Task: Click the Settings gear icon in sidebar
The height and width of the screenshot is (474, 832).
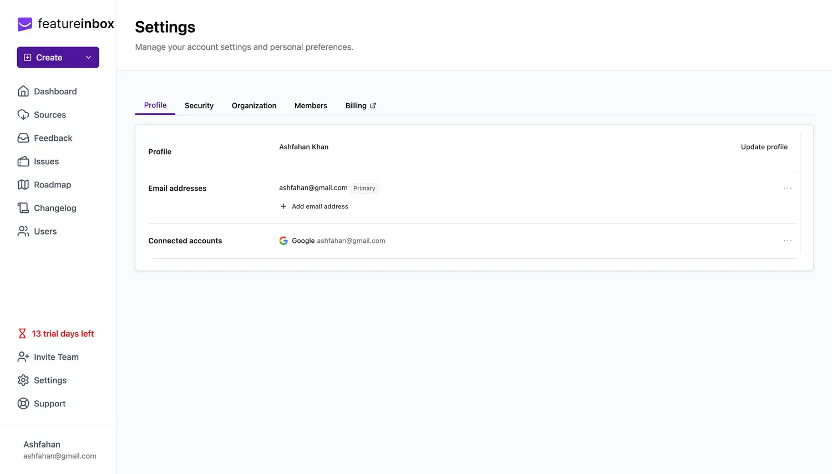Action: point(23,380)
